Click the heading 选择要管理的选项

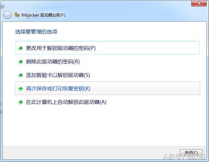(x=36, y=32)
